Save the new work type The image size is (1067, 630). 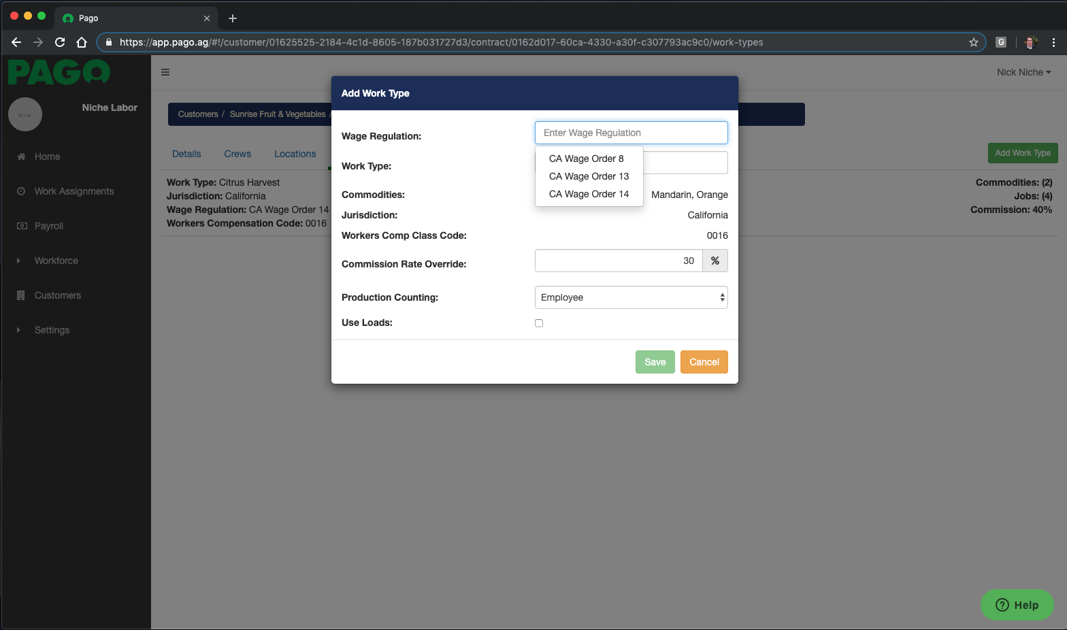[x=655, y=362]
